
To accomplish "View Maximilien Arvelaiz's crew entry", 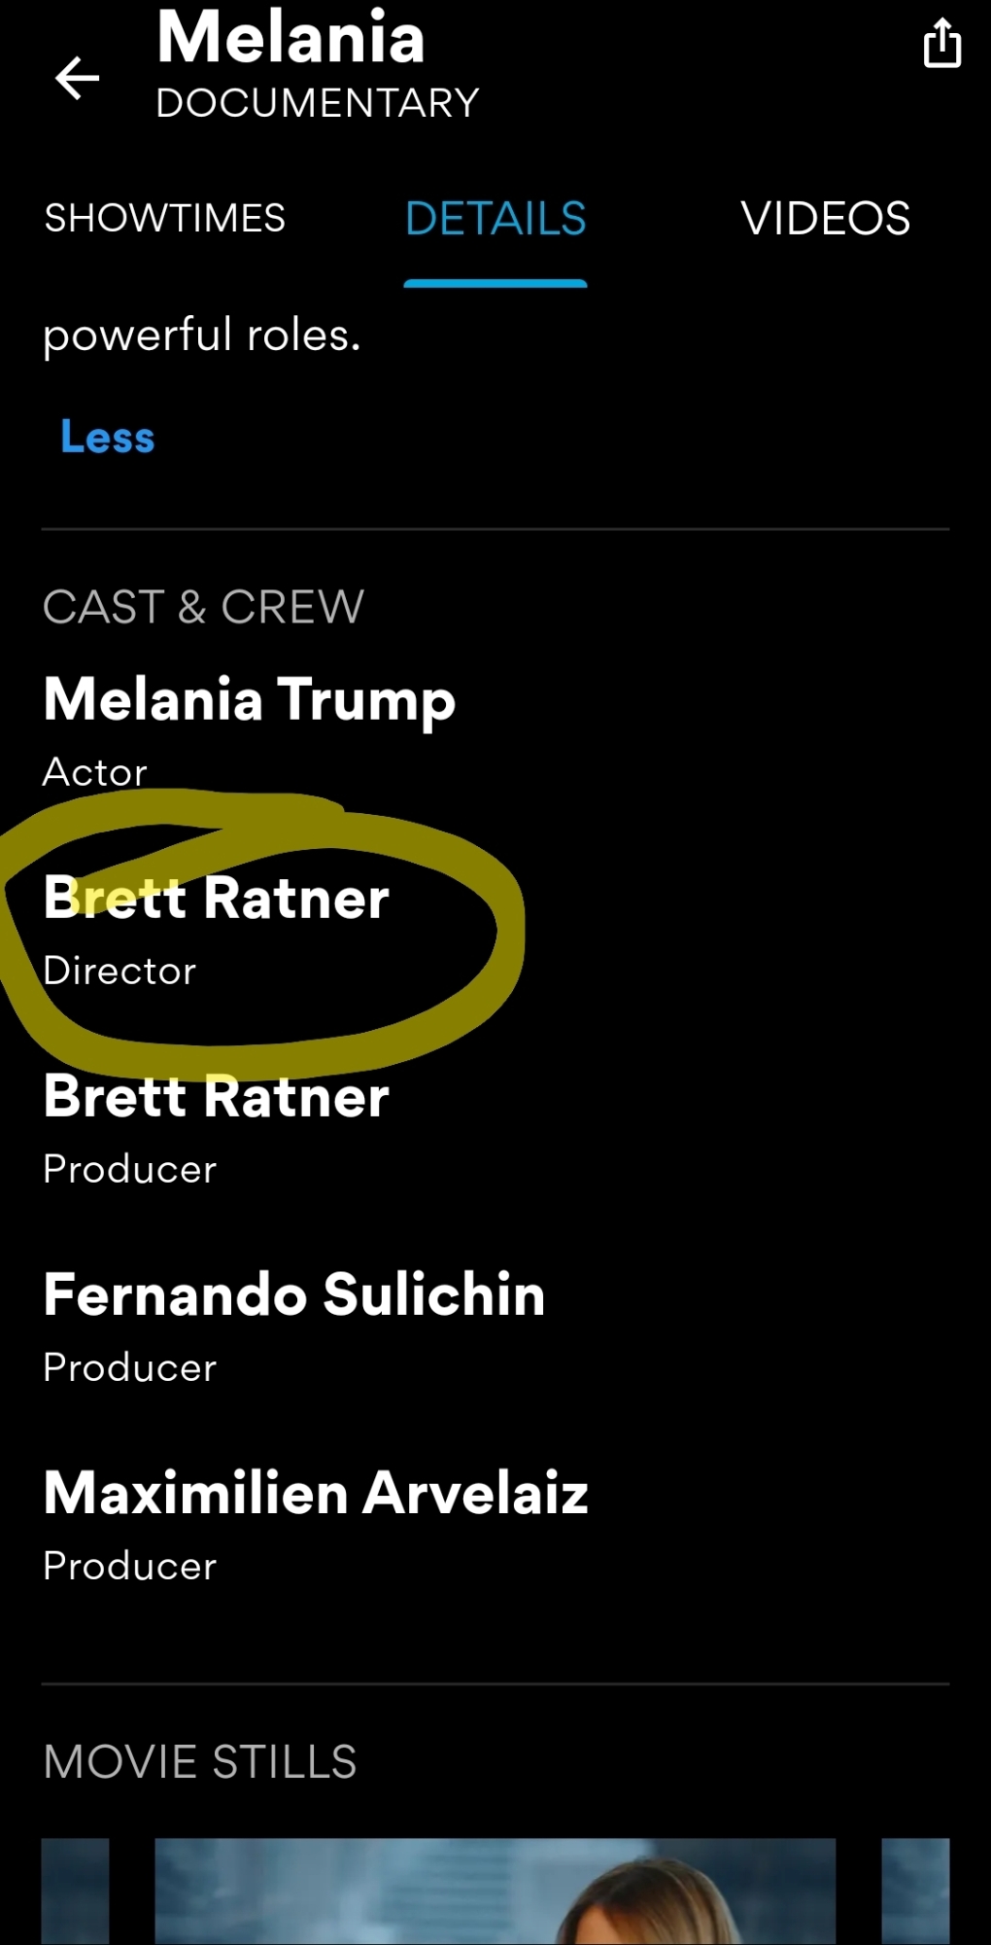I will tap(316, 1494).
